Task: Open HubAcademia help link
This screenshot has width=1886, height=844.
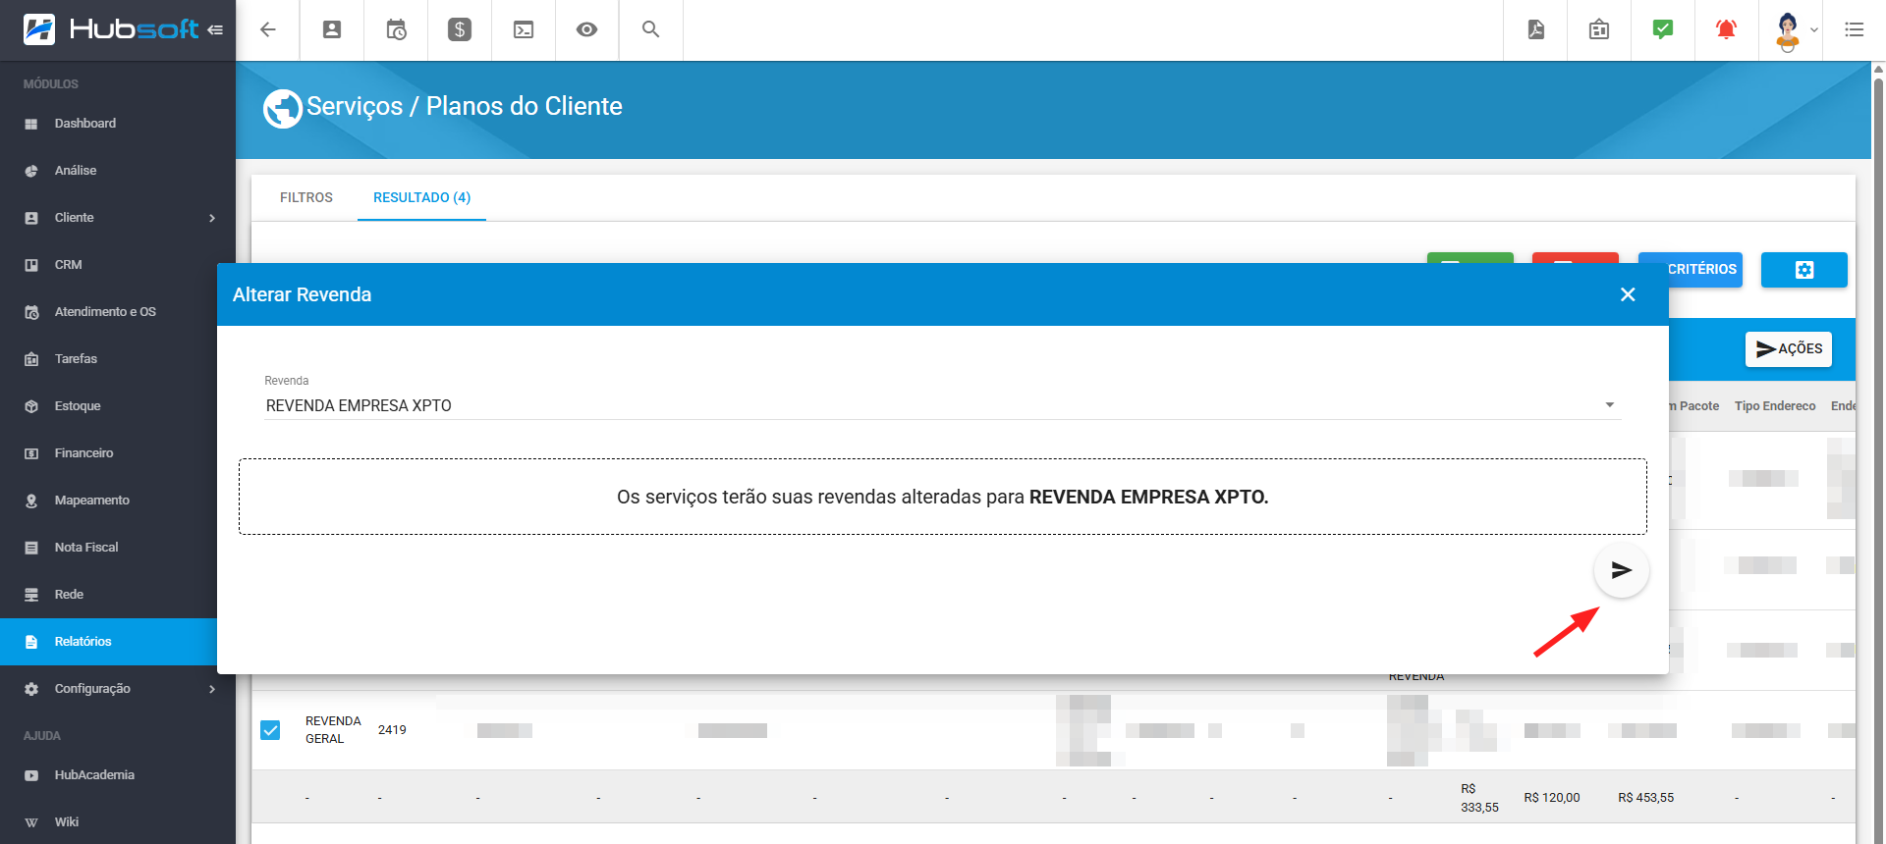Action: pos(118,775)
